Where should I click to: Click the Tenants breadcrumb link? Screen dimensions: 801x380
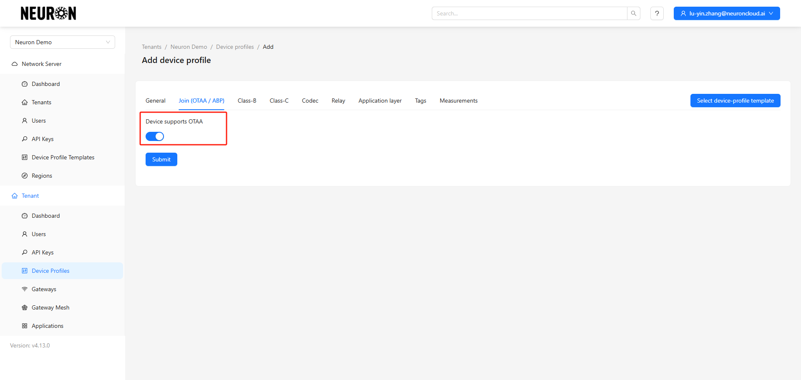pos(151,47)
